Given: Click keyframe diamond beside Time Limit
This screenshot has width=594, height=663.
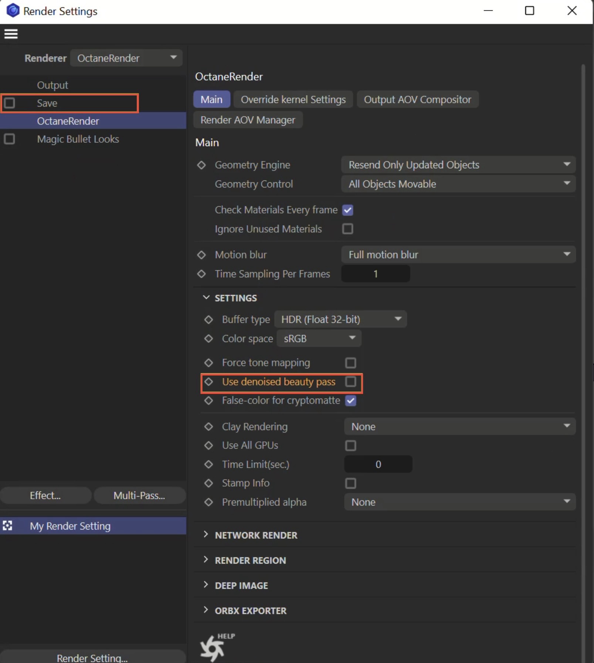Looking at the screenshot, I should pyautogui.click(x=209, y=464).
